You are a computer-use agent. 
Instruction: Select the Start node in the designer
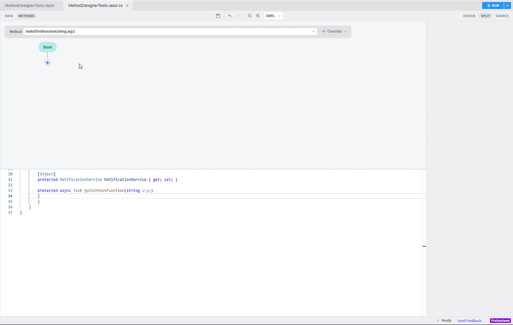[47, 47]
